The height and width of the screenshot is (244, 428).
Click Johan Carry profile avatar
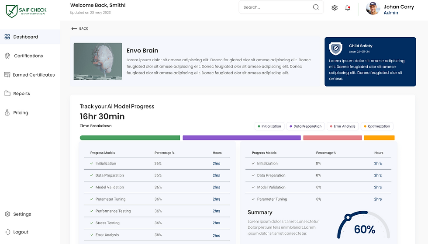373,8
